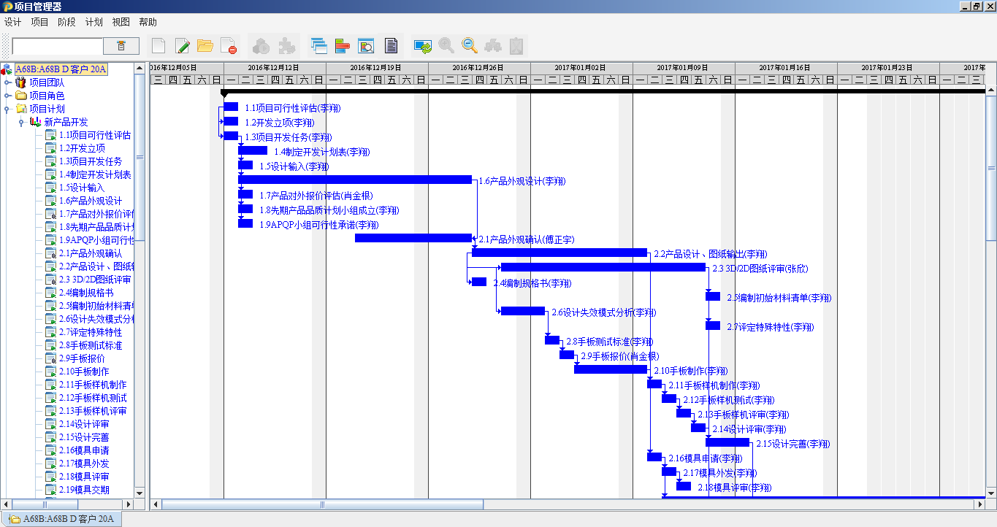
Task: Click the blue zoom out magnifier icon
Action: (x=470, y=46)
